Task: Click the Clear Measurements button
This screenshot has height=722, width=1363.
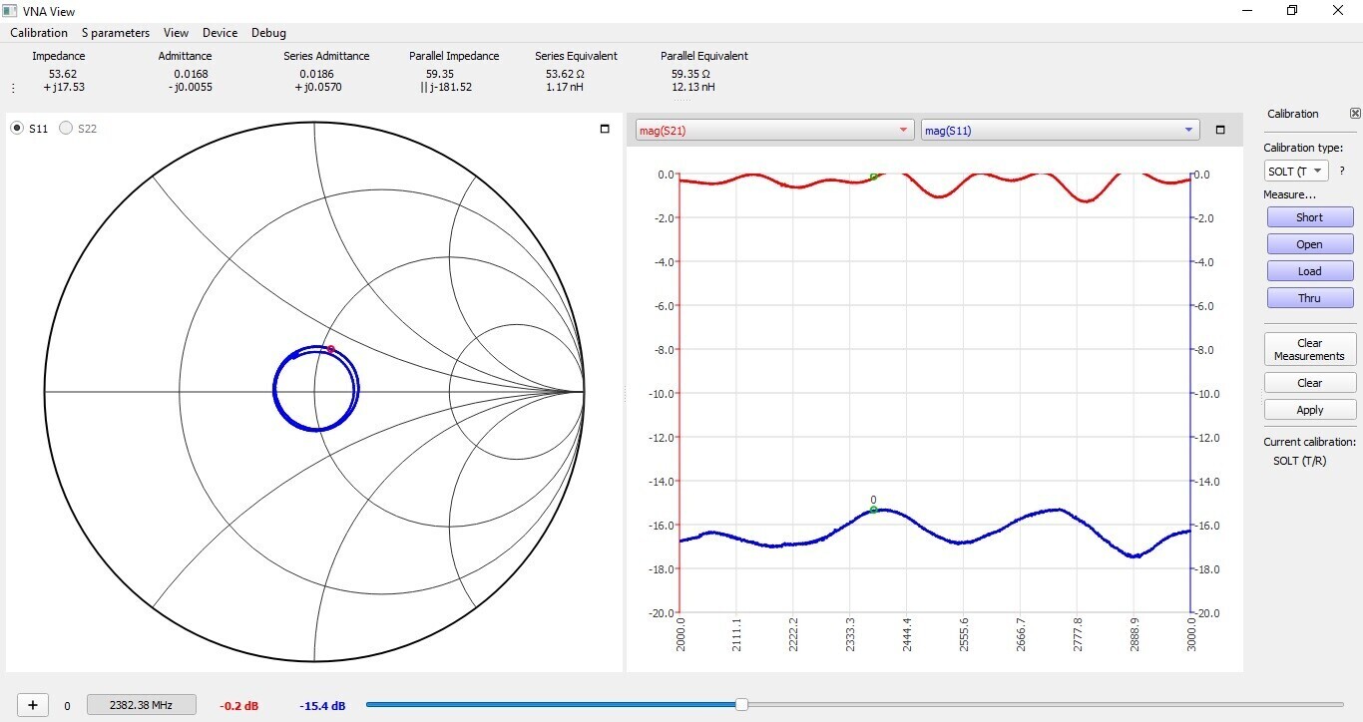Action: coord(1310,349)
